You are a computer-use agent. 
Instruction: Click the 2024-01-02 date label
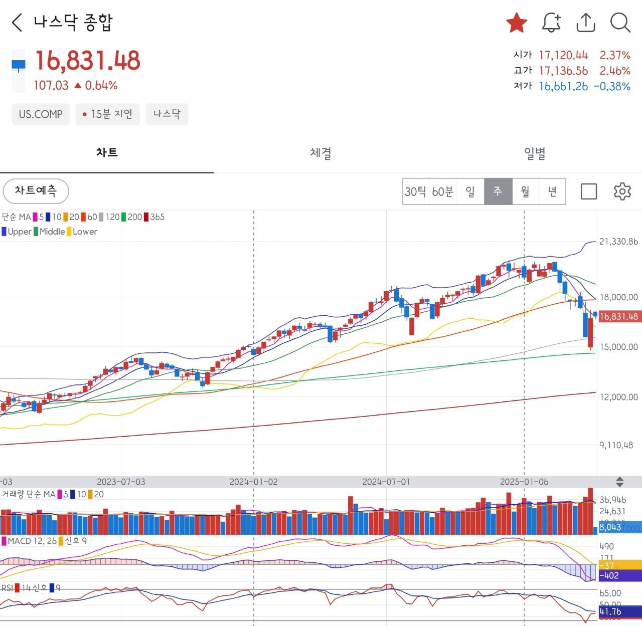coord(253,482)
